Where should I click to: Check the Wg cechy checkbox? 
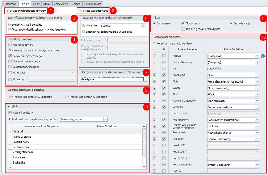coord(10,79)
